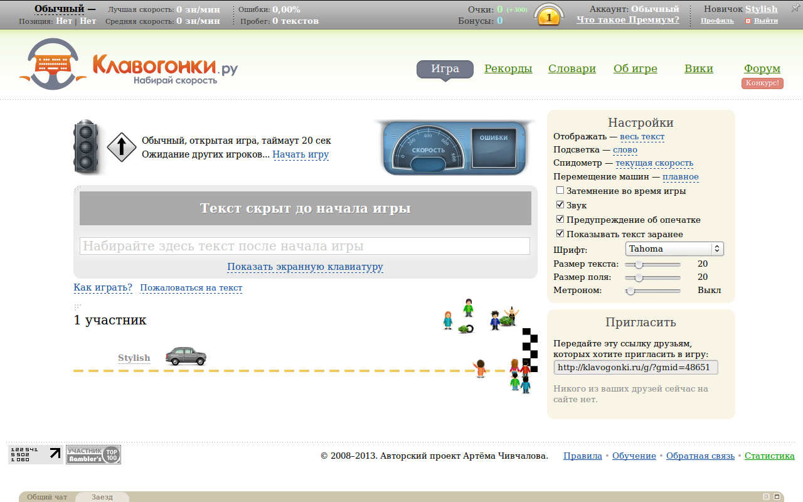
Task: Toggle Показывать текст заранее checkbox
Action: coord(560,234)
